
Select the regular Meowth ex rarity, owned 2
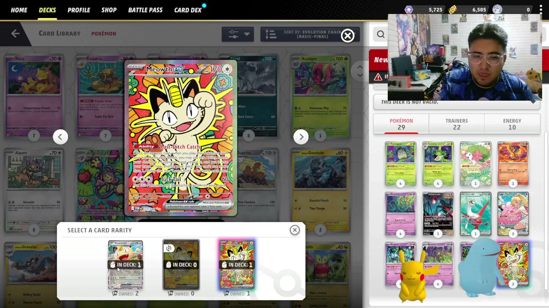(x=125, y=265)
